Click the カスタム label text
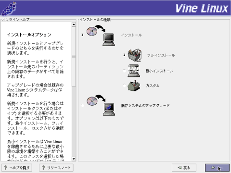This screenshot has width=231, height=173. coord(153,86)
